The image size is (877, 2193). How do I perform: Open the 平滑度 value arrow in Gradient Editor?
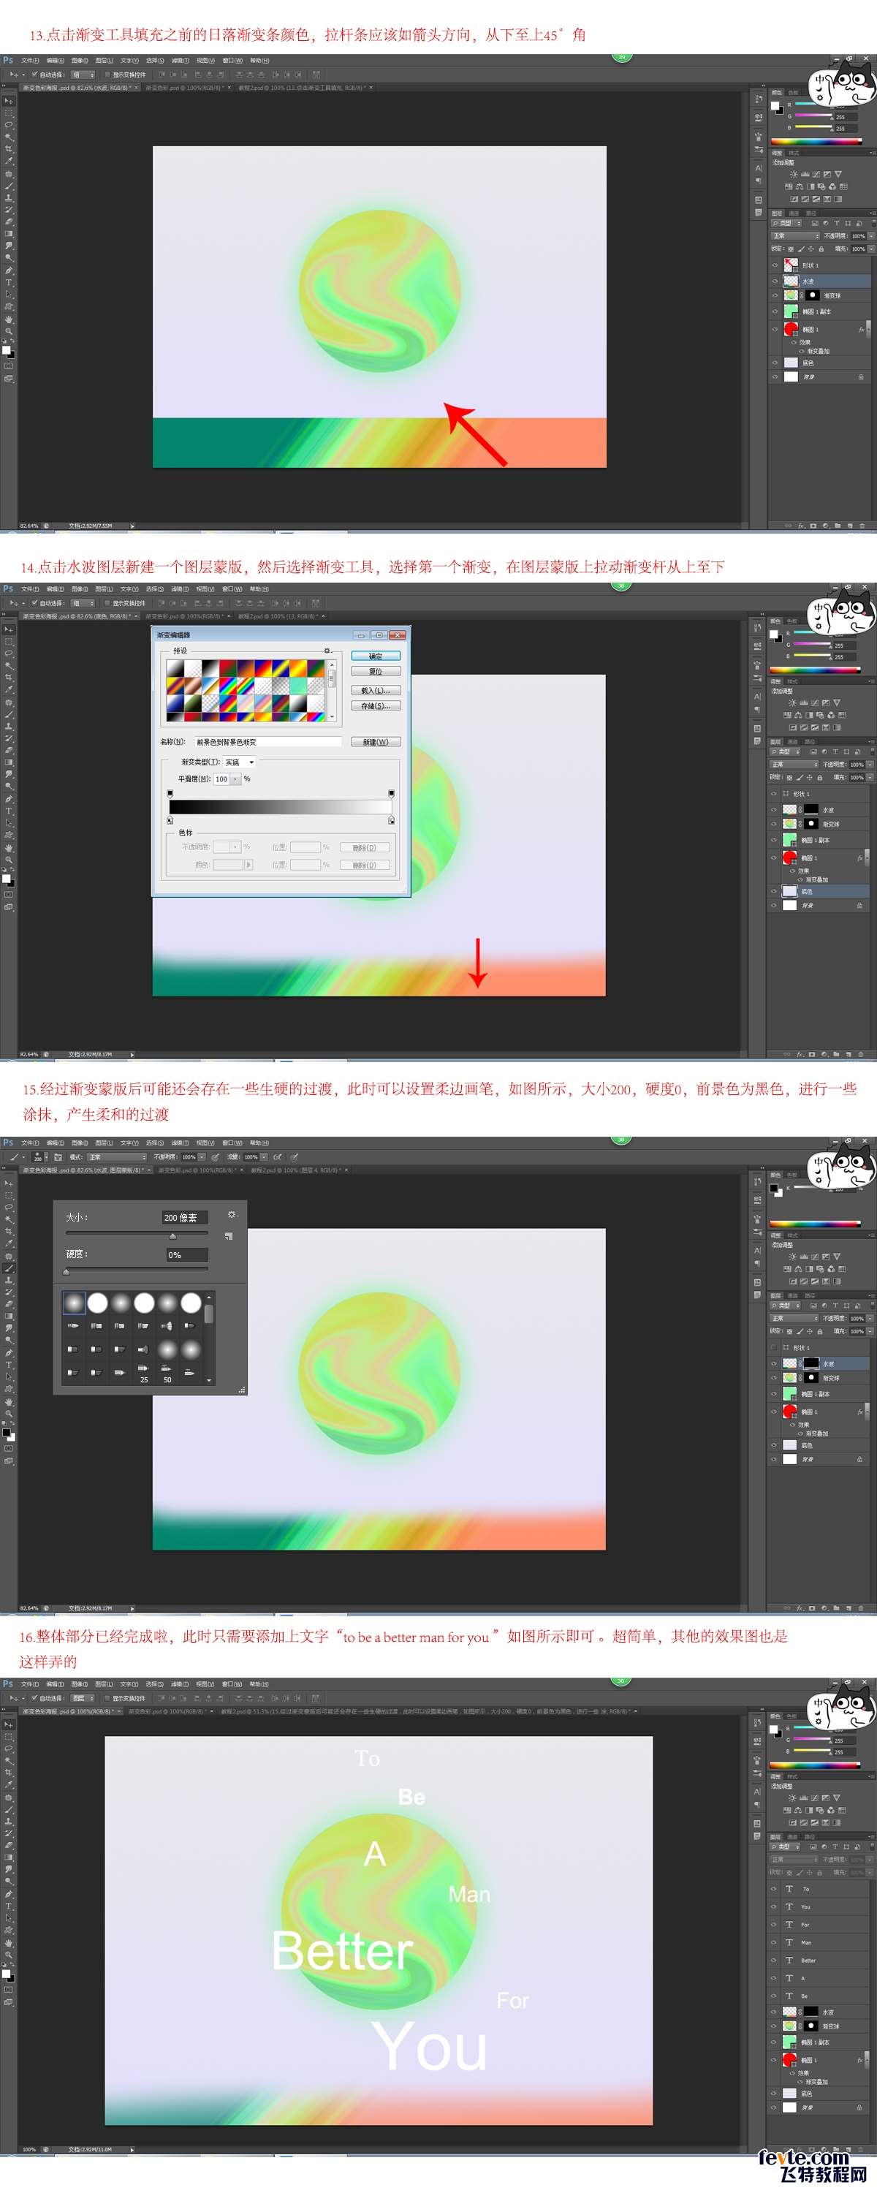coord(235,779)
